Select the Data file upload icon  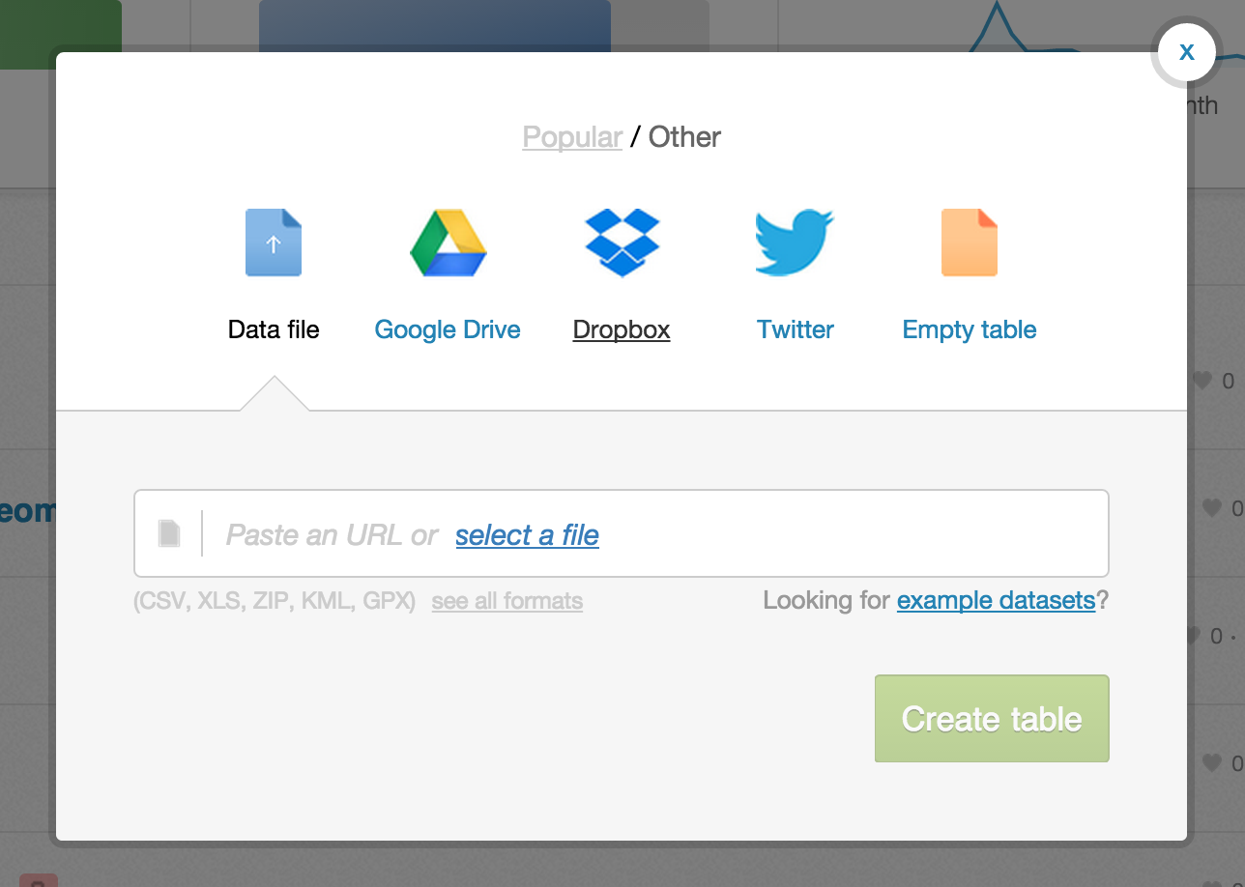point(274,243)
